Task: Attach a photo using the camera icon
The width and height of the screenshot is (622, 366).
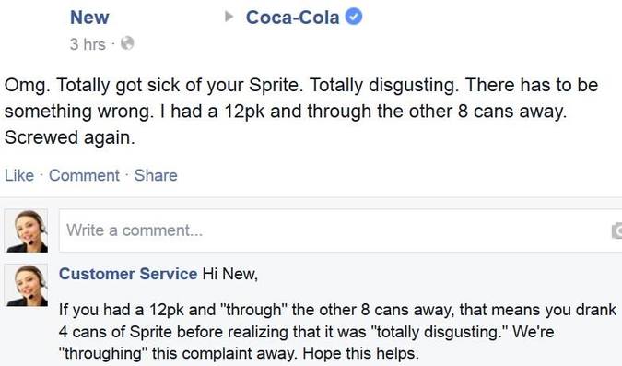Action: click(616, 230)
